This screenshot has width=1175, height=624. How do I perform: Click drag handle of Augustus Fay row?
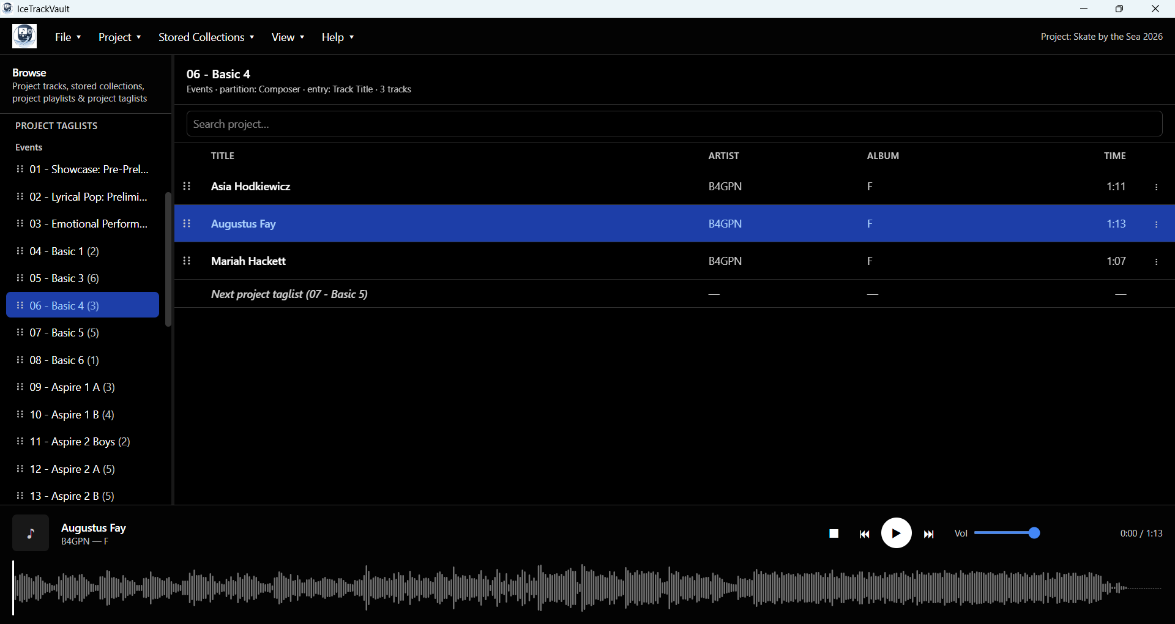(187, 224)
